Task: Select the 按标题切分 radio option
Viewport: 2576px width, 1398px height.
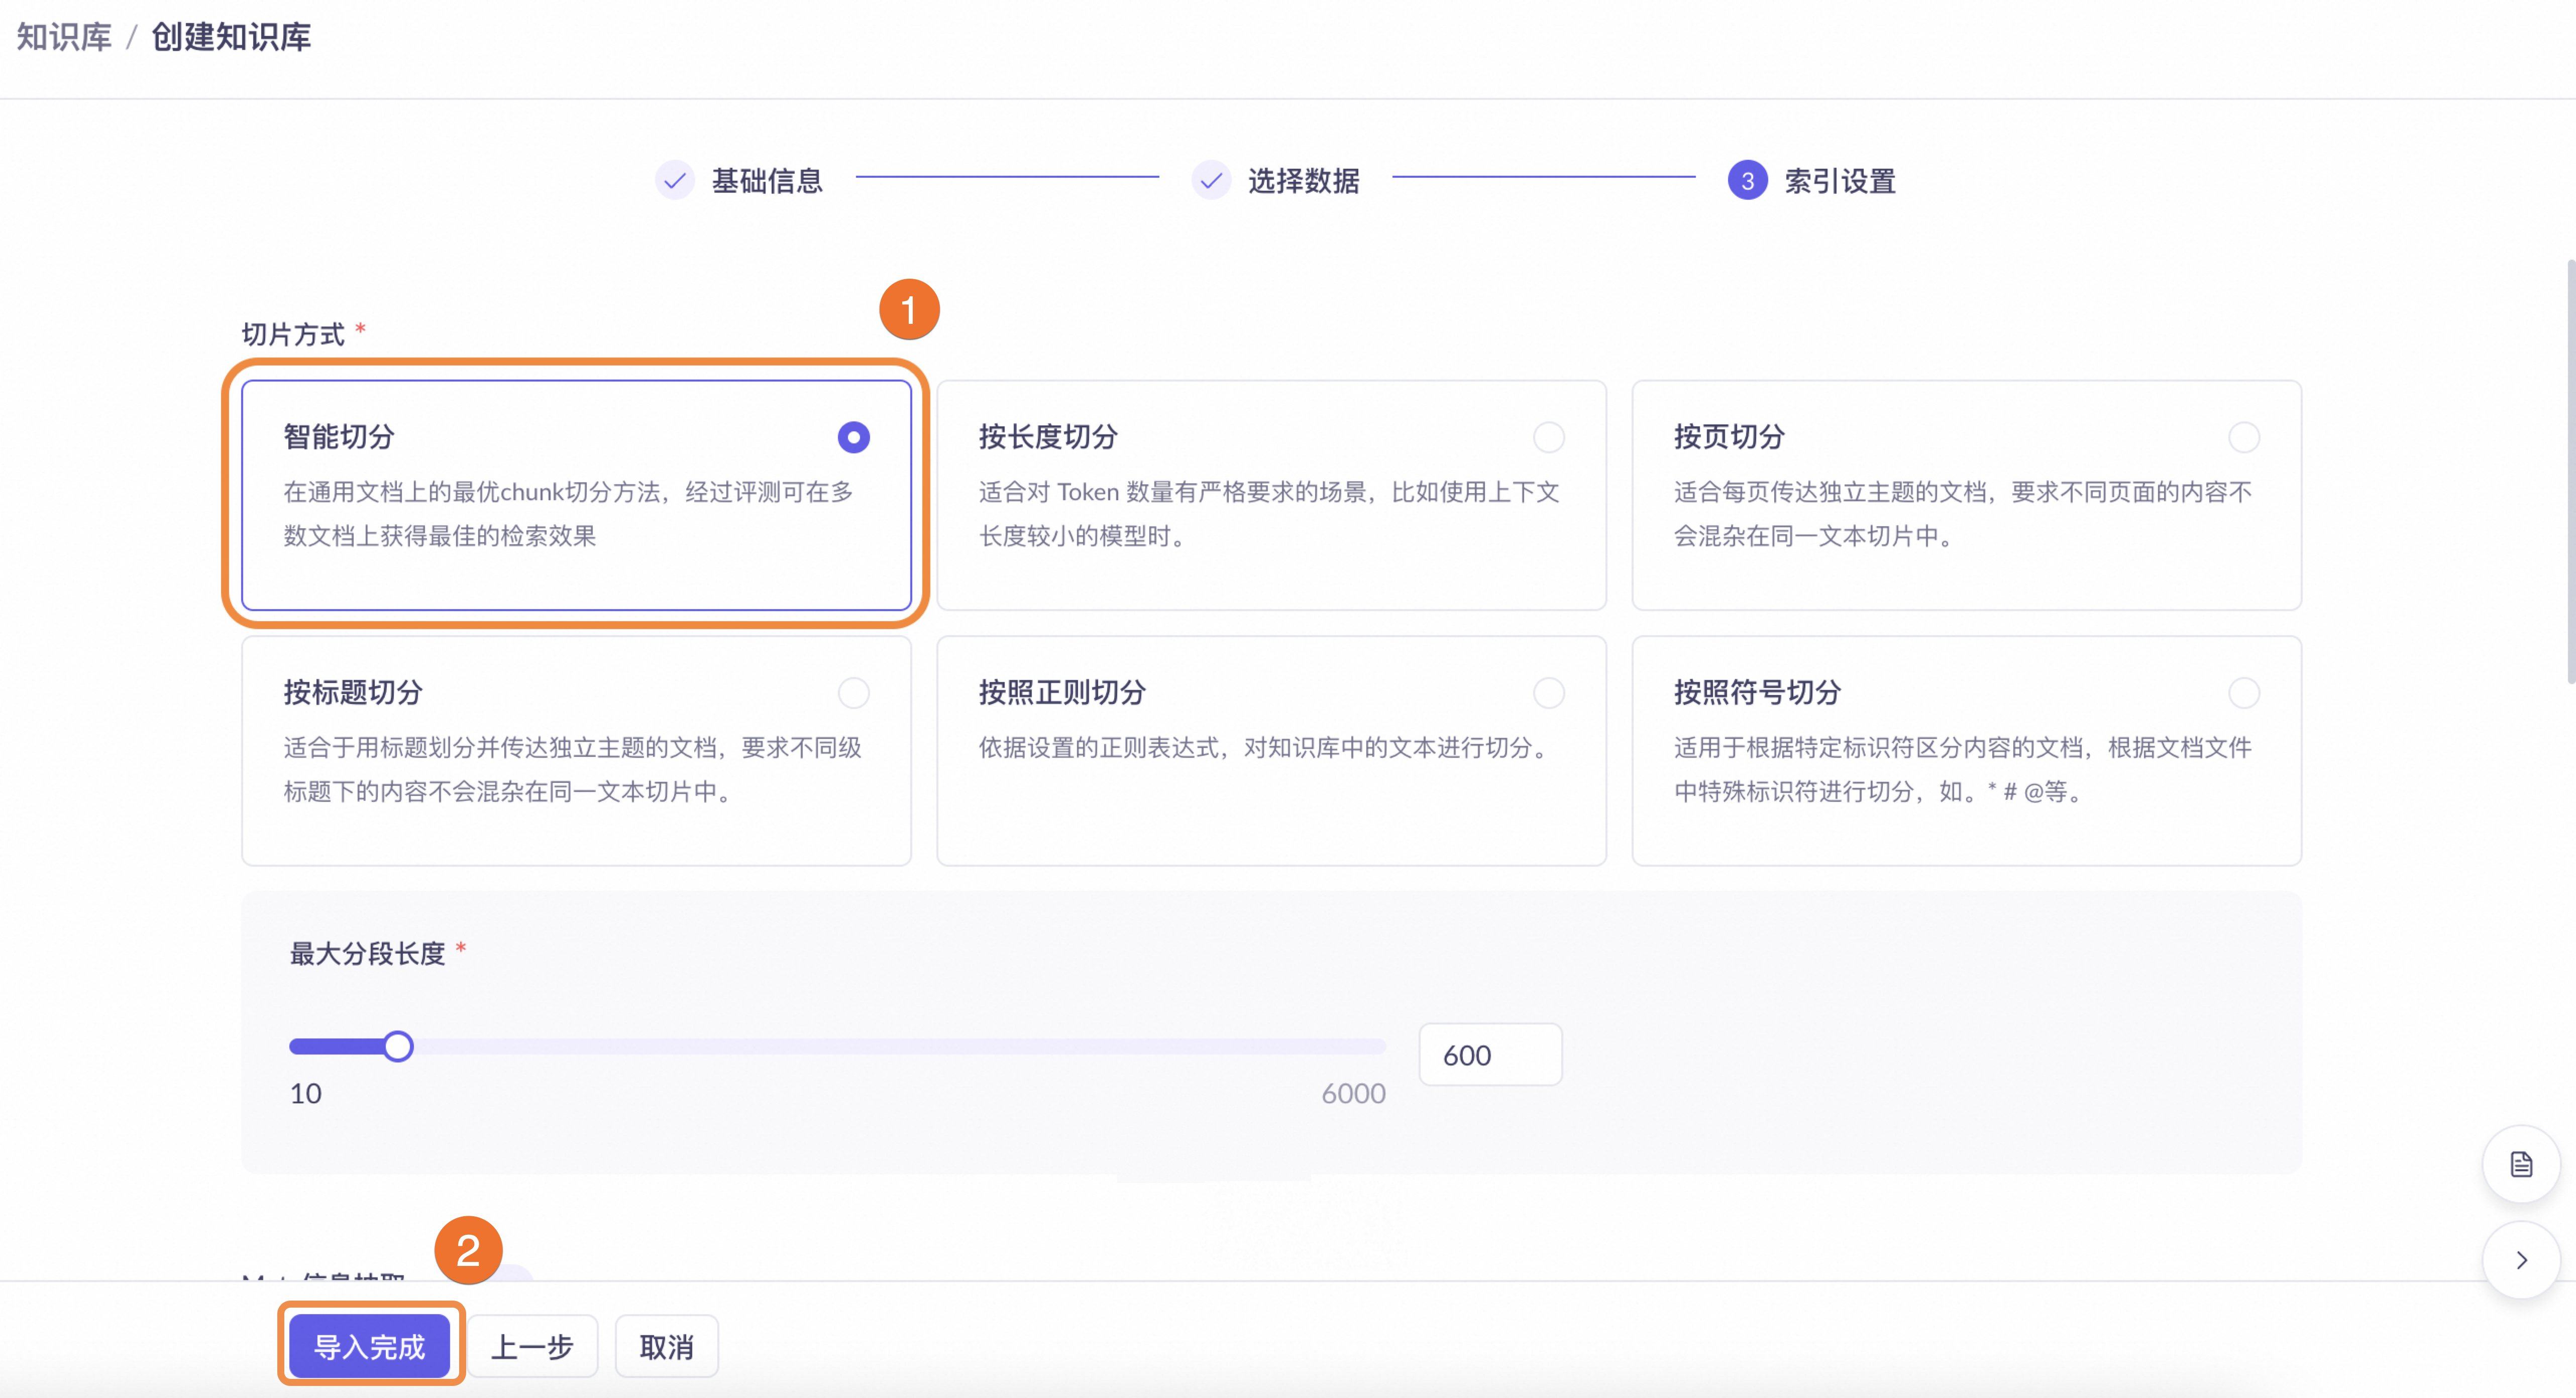Action: pyautogui.click(x=853, y=692)
